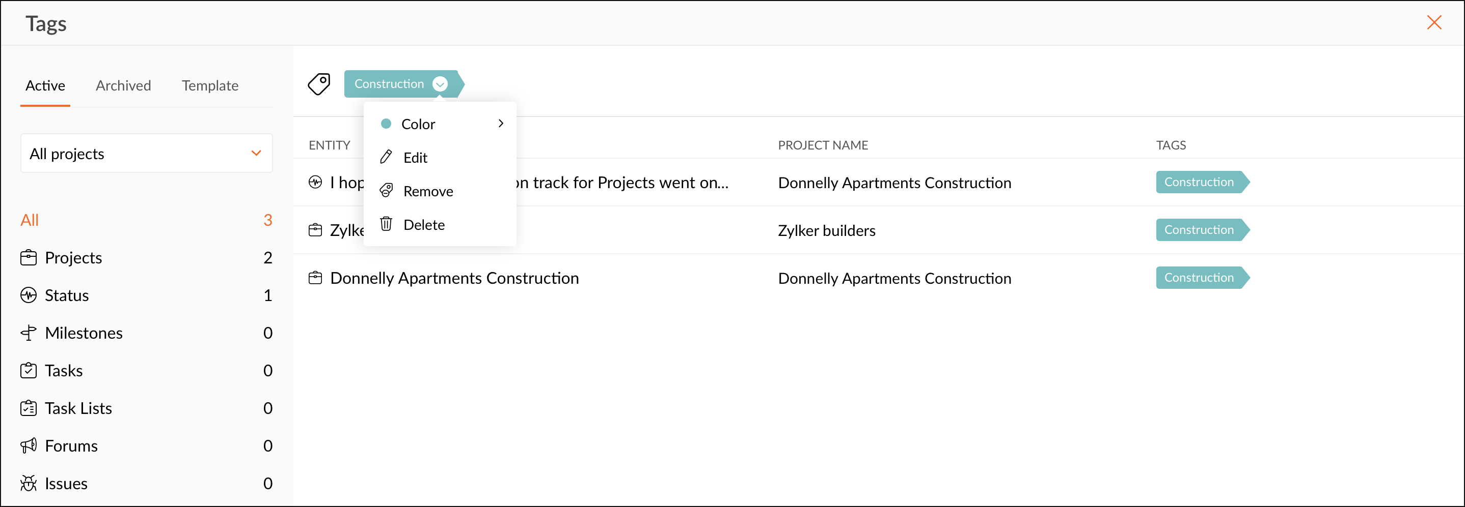Screen dimensions: 1465x507
Task: Click the Status pulse icon in sidebar
Action: 29,295
